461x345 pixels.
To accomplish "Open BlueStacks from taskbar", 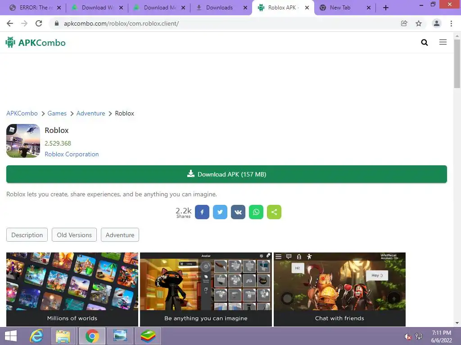I will tap(148, 336).
